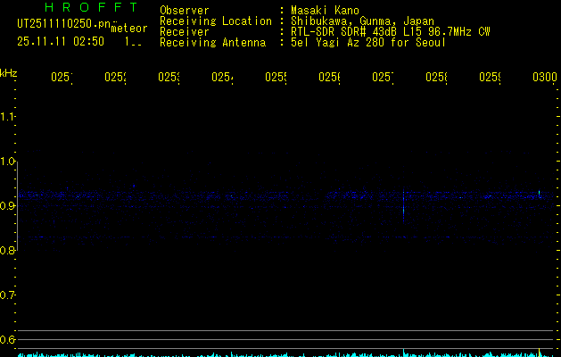Click the vertical meteor echo streak after 0257

click(403, 204)
